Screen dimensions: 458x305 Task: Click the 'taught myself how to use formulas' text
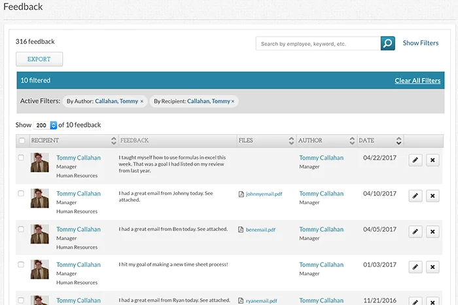(172, 164)
